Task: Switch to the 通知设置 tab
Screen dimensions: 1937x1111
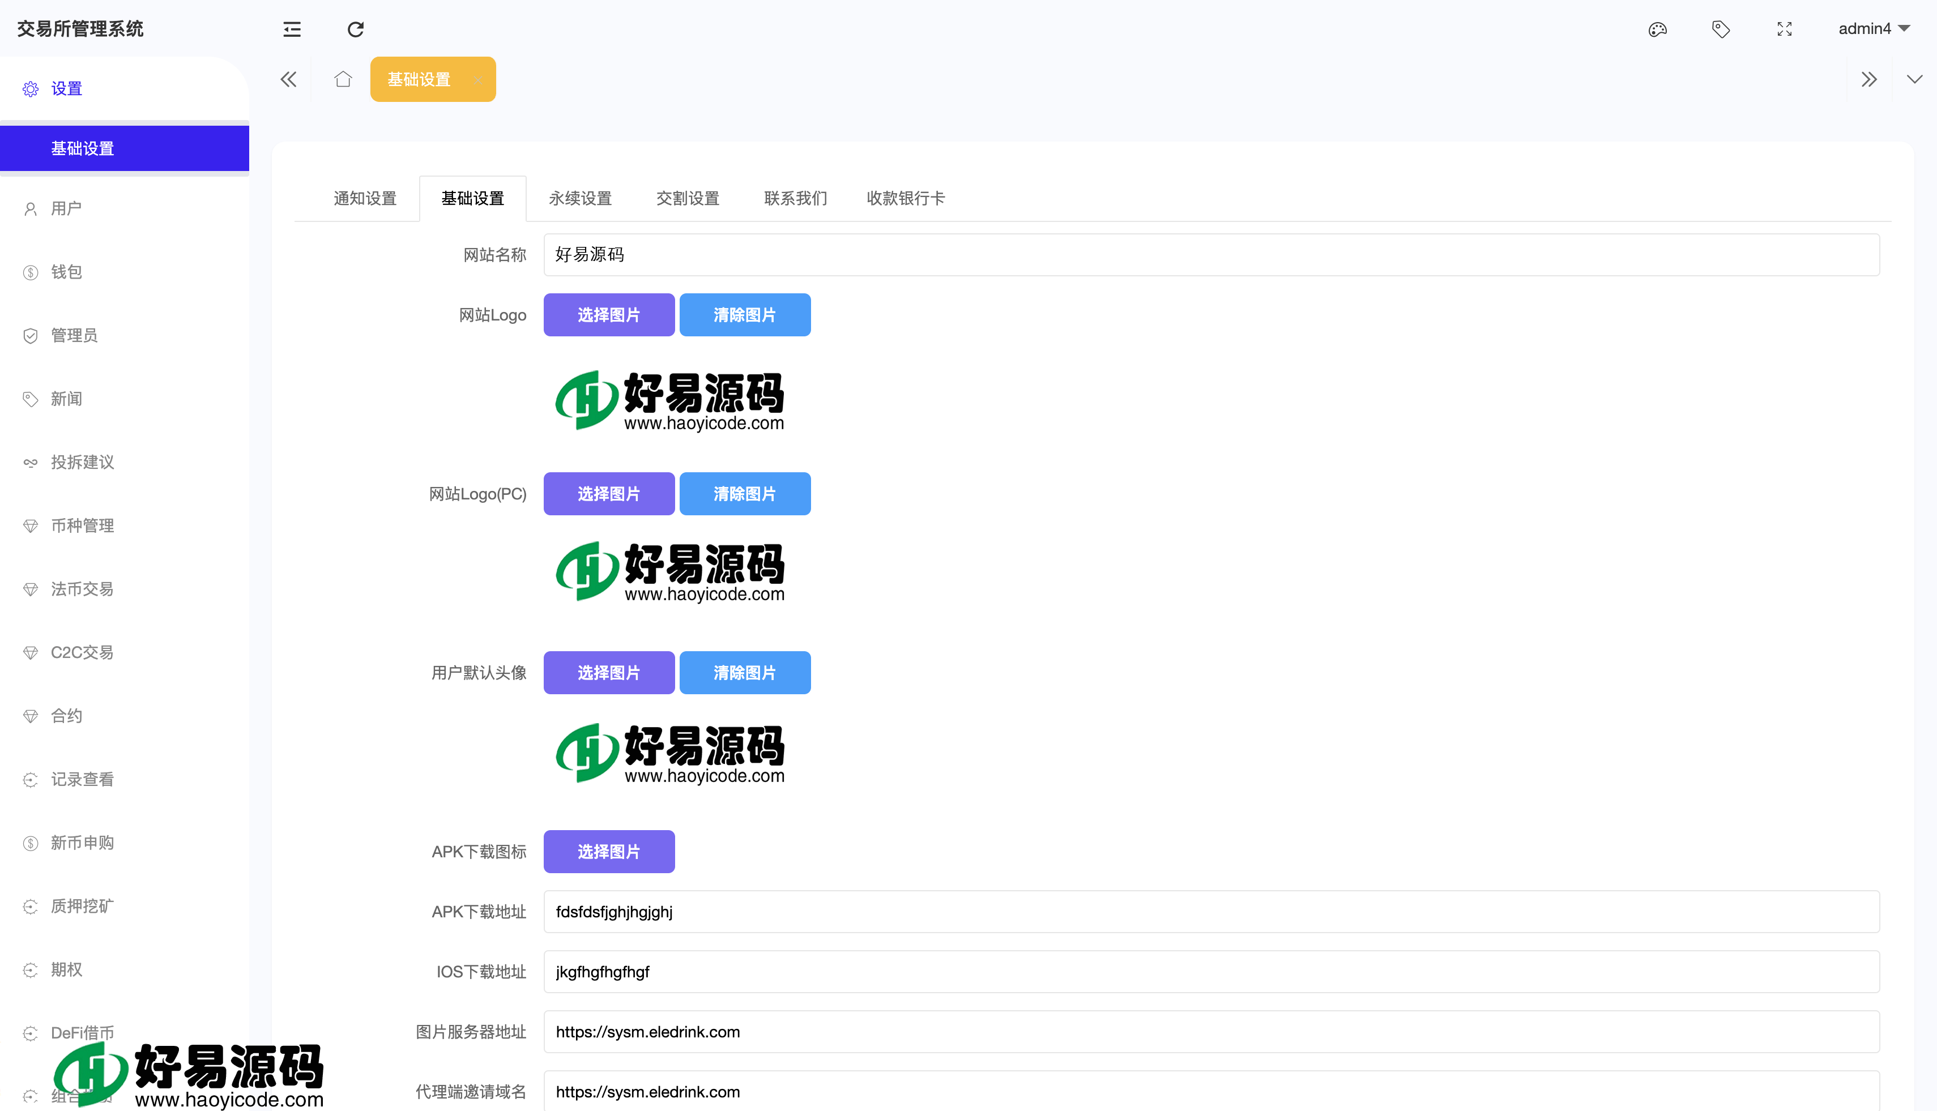Action: pyautogui.click(x=365, y=198)
